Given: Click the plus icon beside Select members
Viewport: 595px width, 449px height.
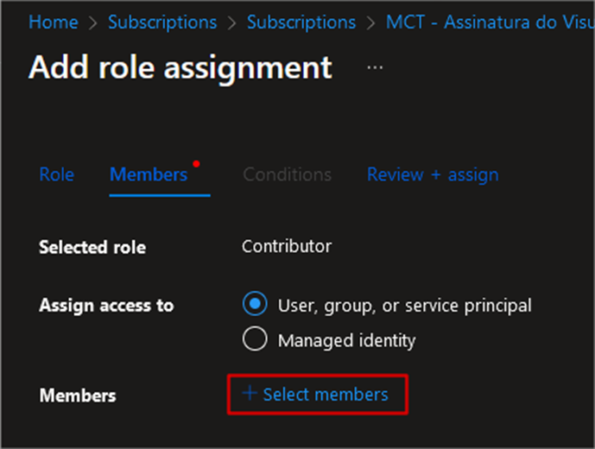Looking at the screenshot, I should click(x=250, y=393).
